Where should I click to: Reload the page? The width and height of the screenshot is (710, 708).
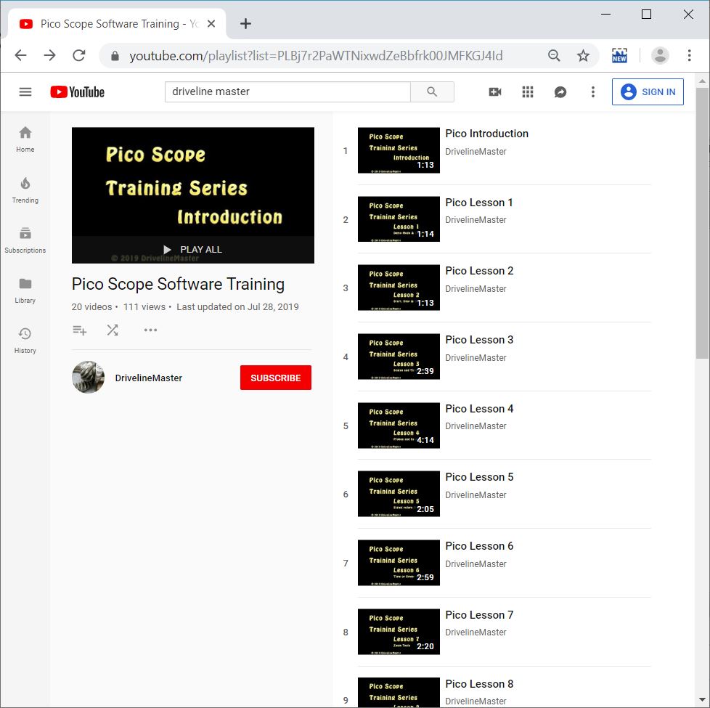click(79, 56)
